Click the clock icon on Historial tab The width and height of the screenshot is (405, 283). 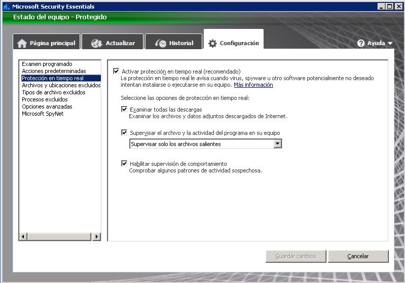click(160, 44)
